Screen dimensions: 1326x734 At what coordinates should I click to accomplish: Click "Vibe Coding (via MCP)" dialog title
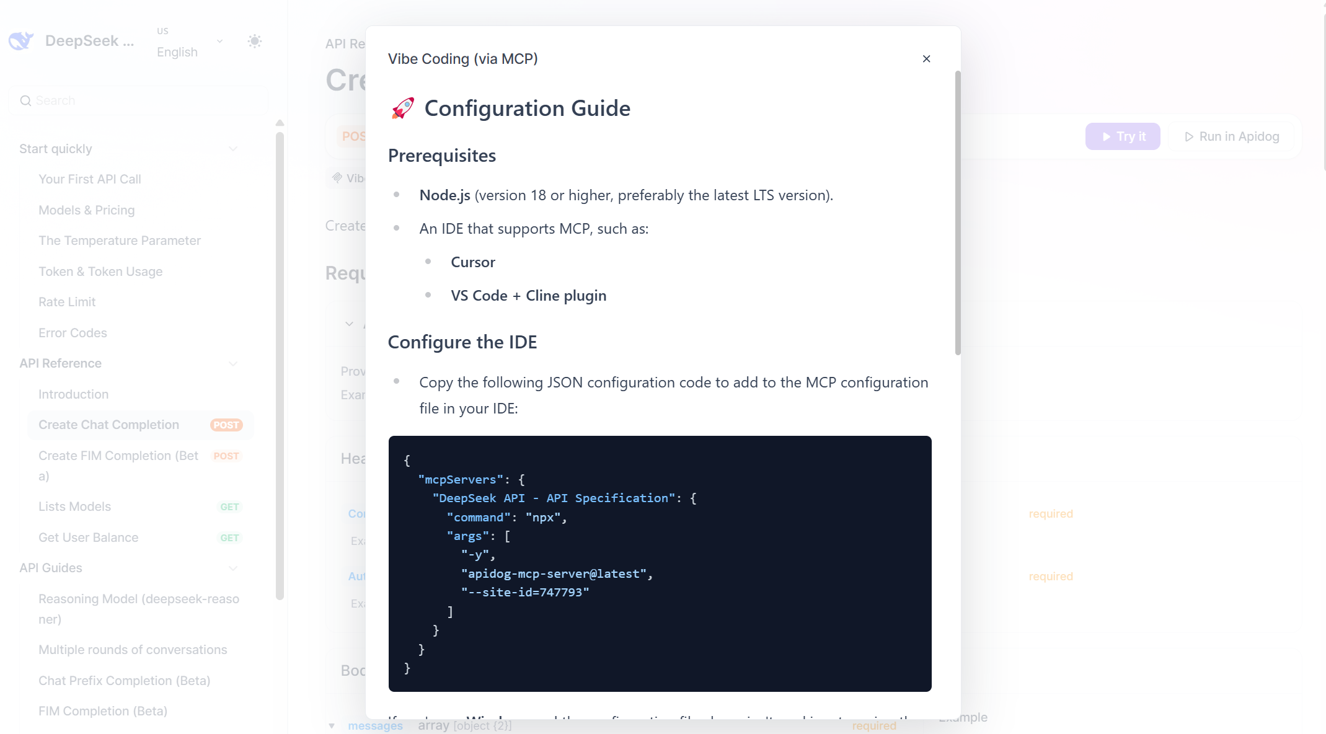(463, 59)
